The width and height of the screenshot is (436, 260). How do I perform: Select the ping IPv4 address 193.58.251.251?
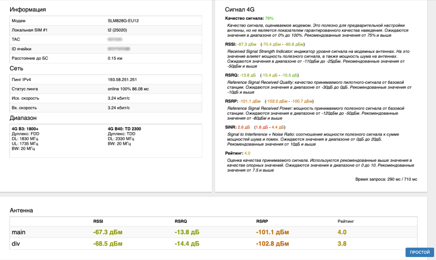(x=122, y=79)
